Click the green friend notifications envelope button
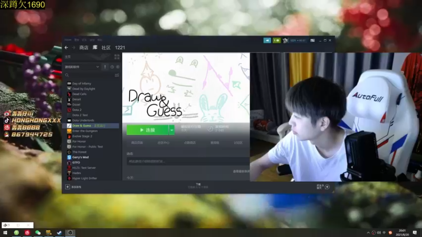422x237 pixels. pos(276,41)
